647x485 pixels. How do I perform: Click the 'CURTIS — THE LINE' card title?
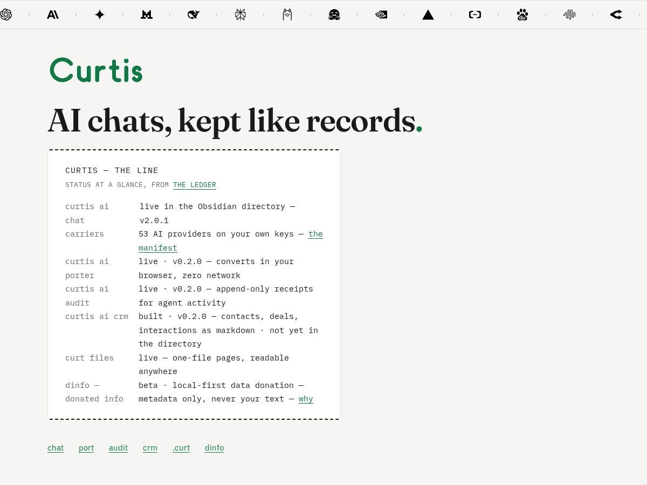point(112,170)
